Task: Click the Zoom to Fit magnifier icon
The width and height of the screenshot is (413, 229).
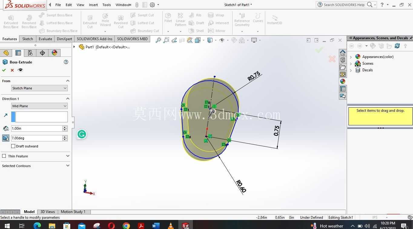Action: (x=158, y=40)
